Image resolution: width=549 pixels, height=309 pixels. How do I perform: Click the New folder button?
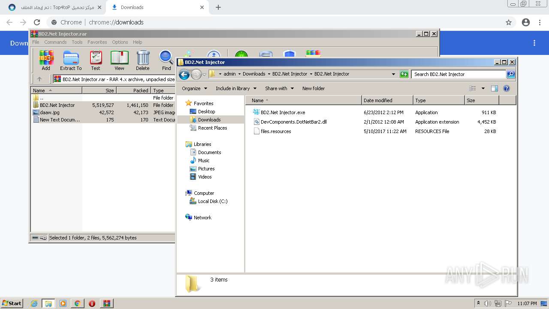coord(314,88)
